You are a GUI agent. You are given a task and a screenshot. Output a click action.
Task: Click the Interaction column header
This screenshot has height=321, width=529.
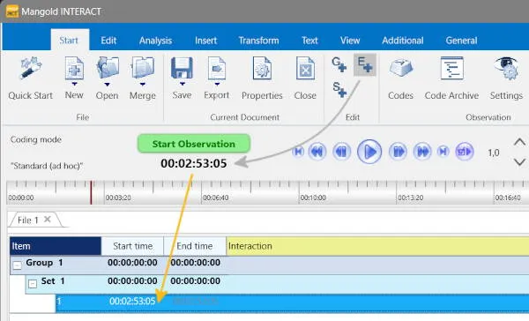(x=377, y=246)
